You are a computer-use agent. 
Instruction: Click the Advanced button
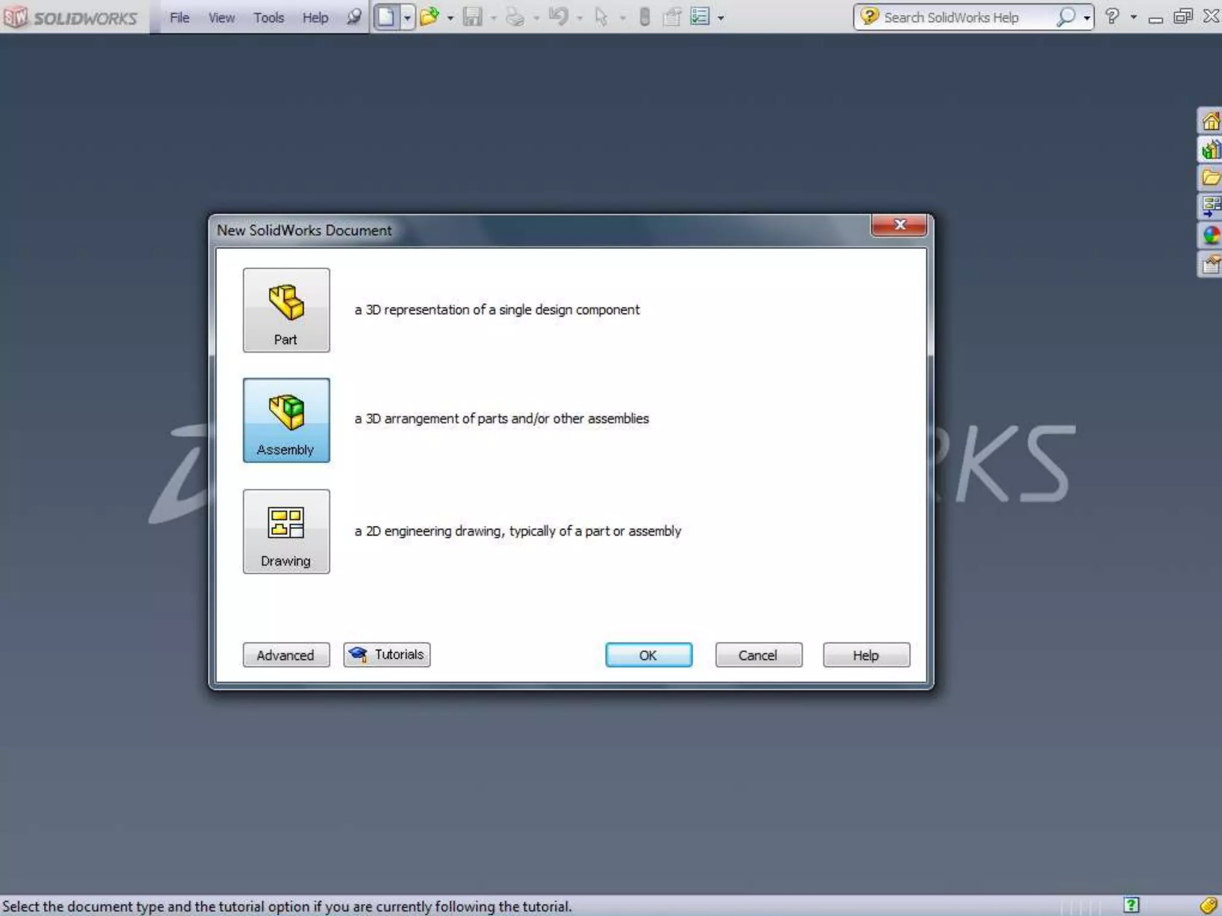click(286, 655)
